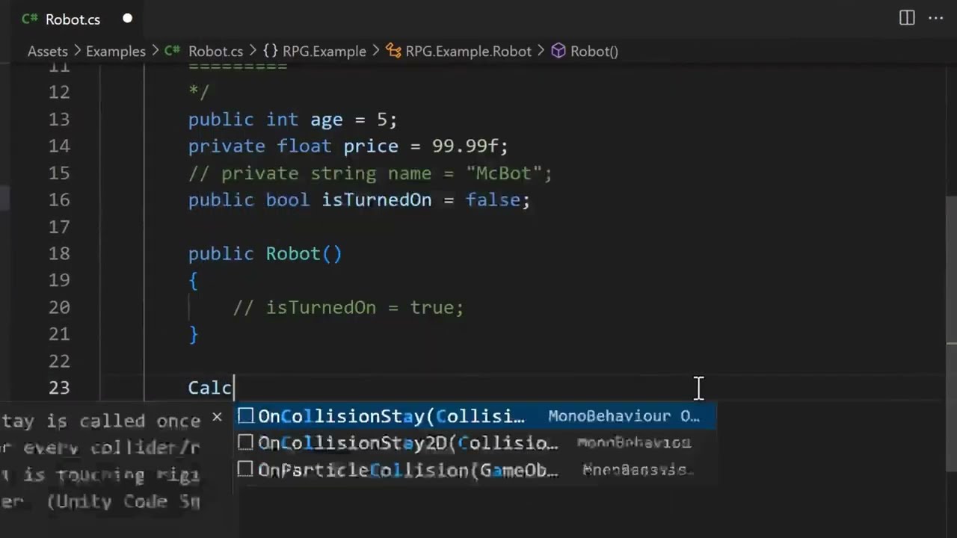Open the Assets breadcrumb segment
The image size is (957, 538).
[48, 52]
